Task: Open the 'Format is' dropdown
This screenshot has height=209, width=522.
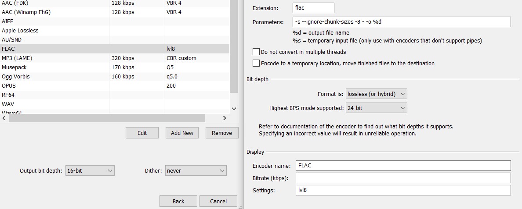Action: [x=376, y=94]
